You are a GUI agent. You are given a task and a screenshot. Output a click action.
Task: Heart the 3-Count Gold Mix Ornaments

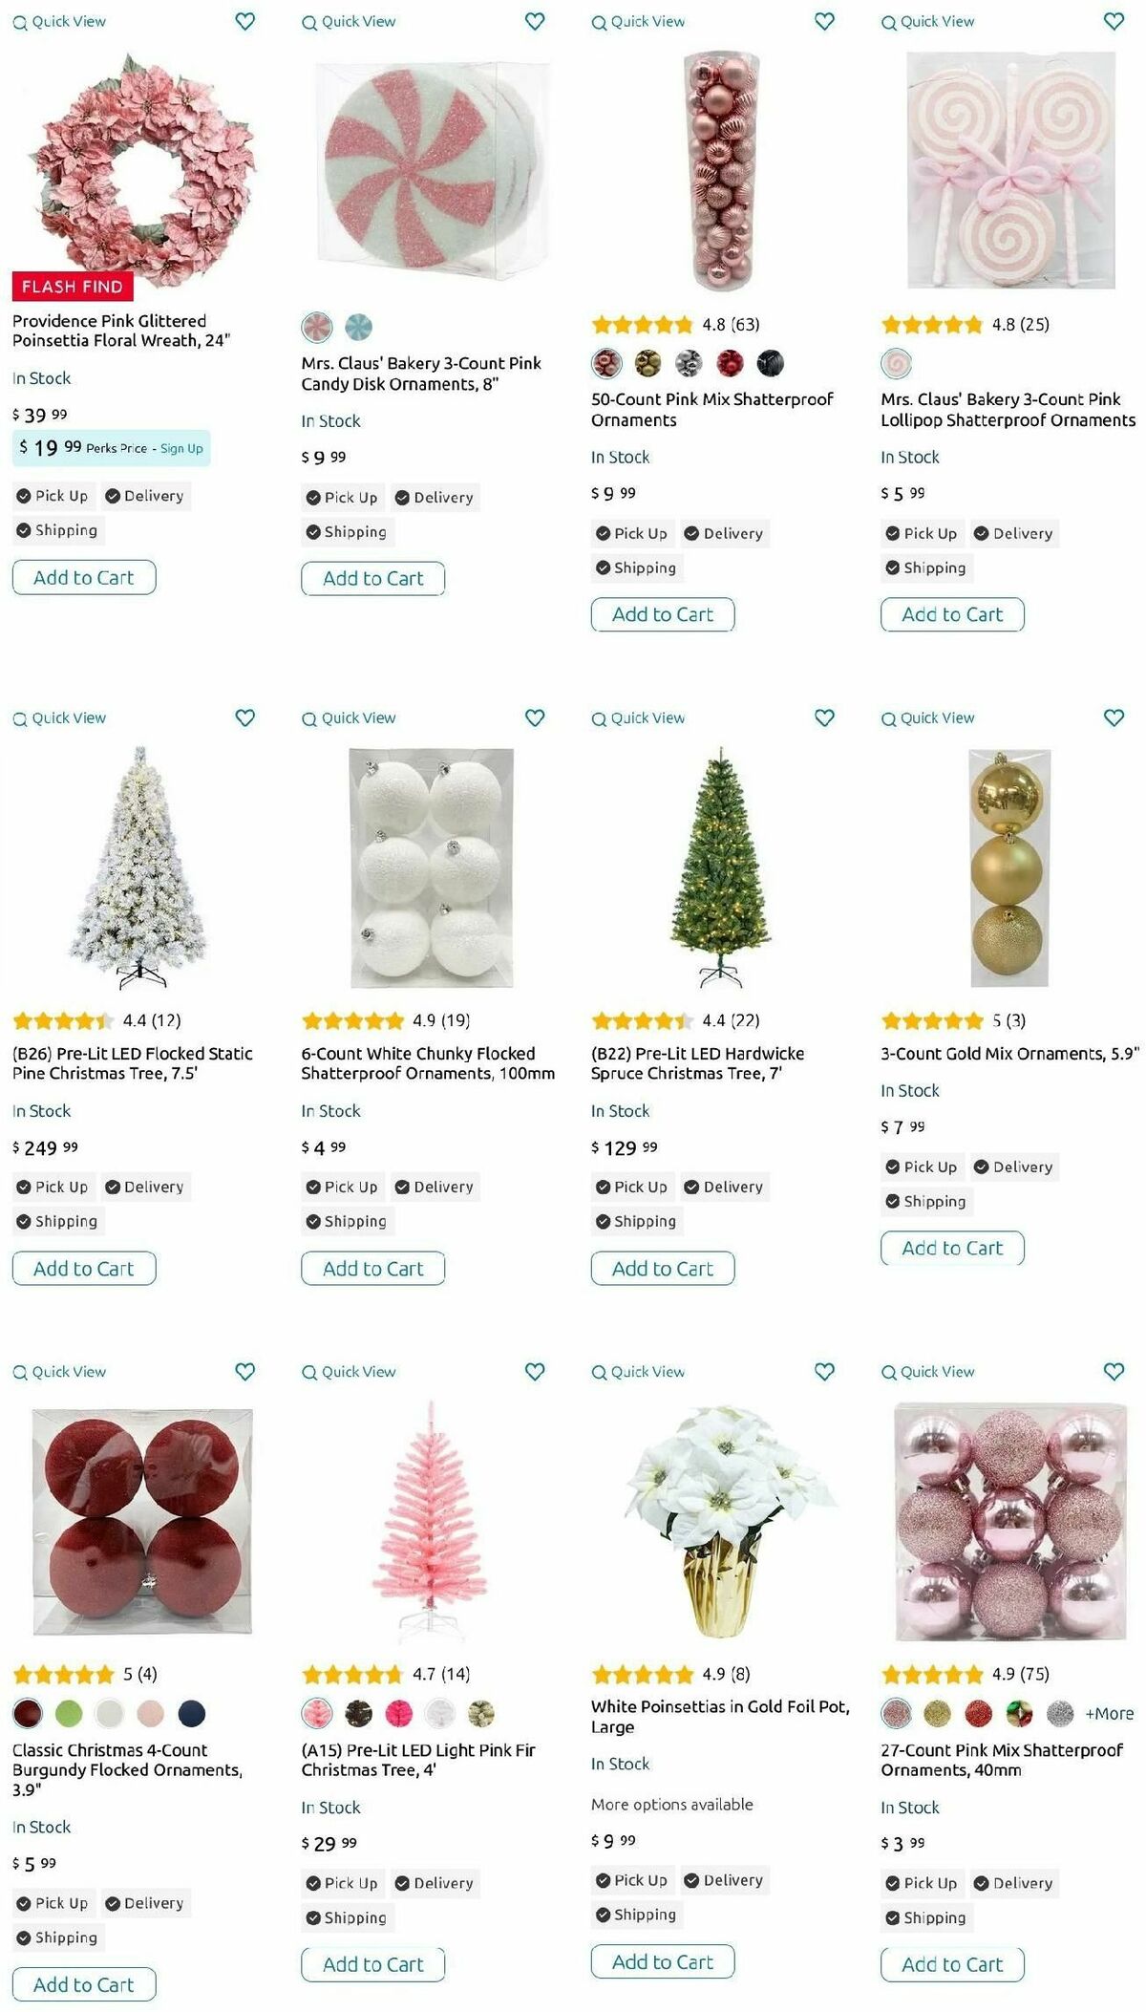pyautogui.click(x=1114, y=717)
